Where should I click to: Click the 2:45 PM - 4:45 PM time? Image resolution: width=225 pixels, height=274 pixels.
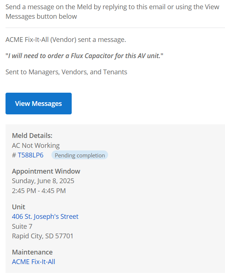(39, 191)
